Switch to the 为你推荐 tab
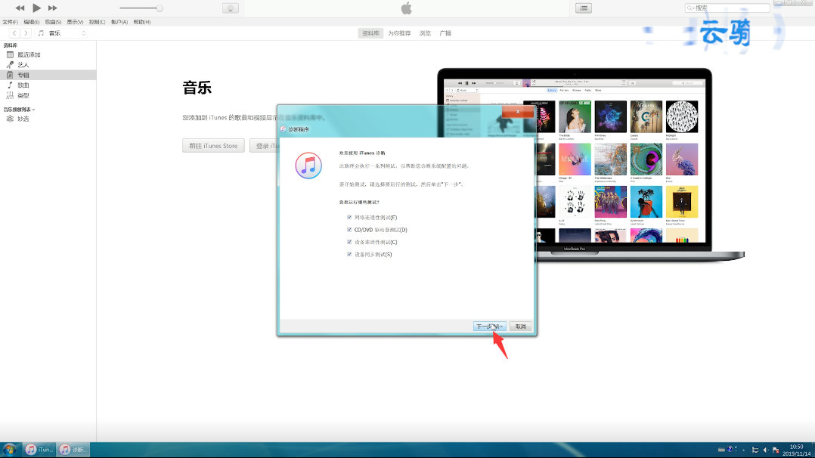The image size is (815, 458). (399, 32)
